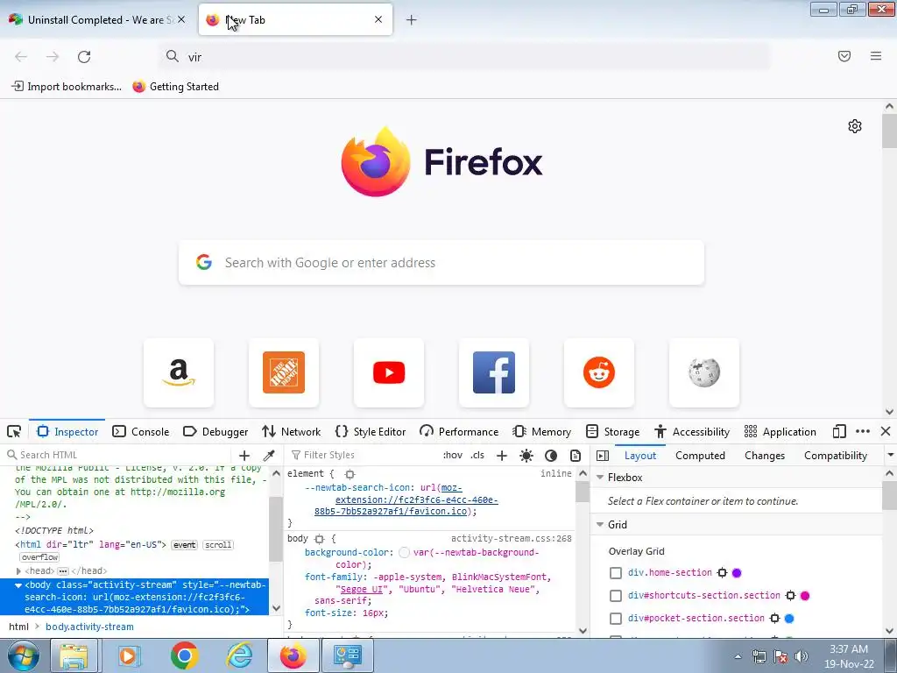Open the Wikipedia shortcut tile
Screen dimensions: 897x673
[704, 372]
